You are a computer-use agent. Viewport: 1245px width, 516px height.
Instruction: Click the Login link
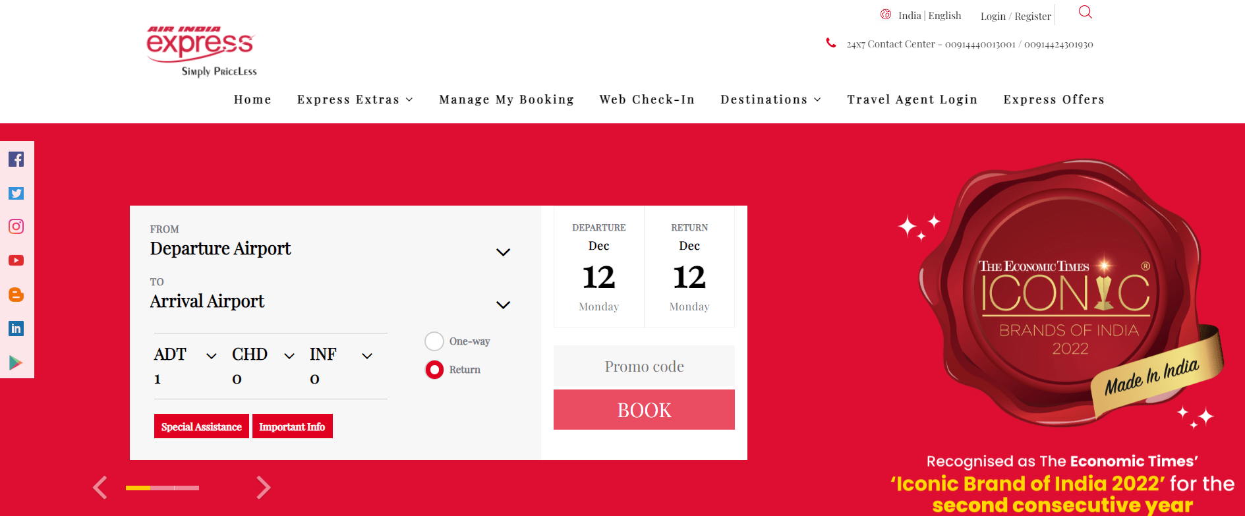993,16
